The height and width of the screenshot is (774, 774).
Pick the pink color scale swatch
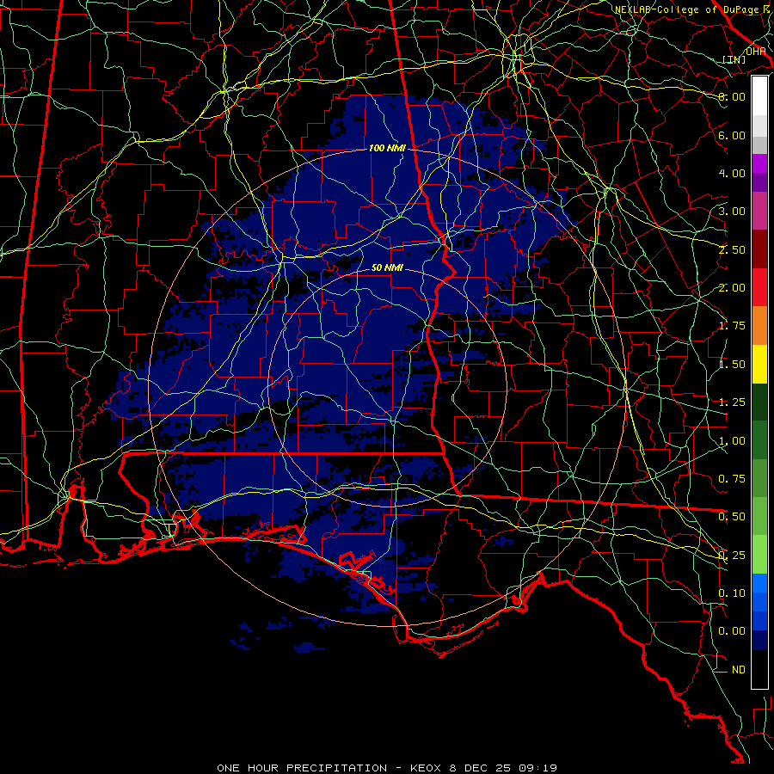point(759,211)
